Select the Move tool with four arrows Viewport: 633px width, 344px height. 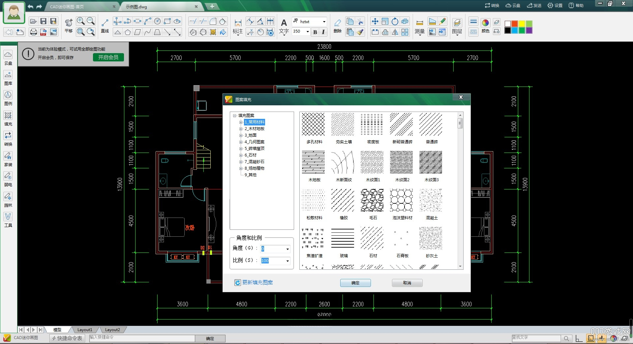pyautogui.click(x=375, y=21)
